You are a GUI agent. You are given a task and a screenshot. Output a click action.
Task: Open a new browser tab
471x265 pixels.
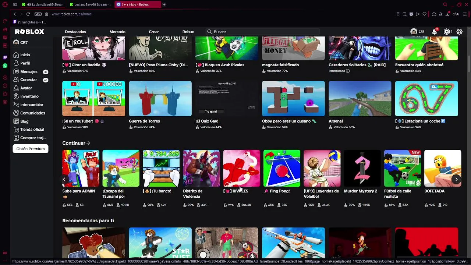tap(164, 4)
